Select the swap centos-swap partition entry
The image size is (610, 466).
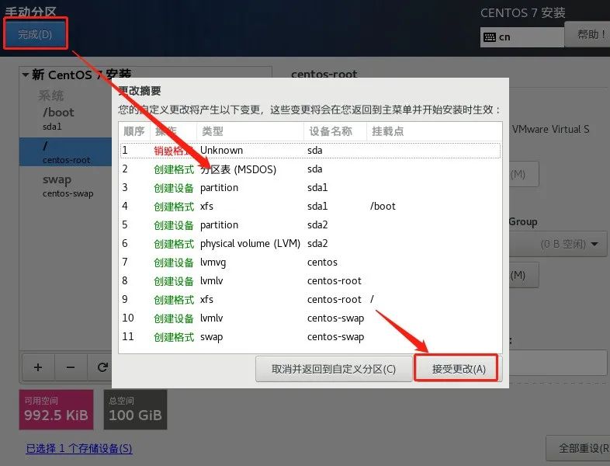click(x=65, y=186)
